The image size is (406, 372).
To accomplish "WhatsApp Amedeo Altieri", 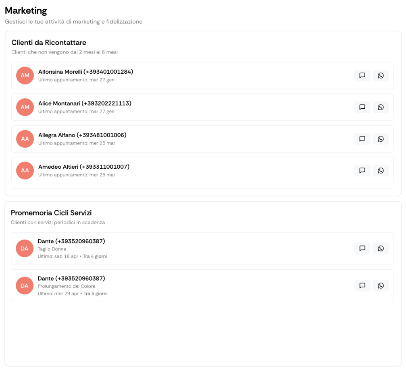I will tap(380, 170).
